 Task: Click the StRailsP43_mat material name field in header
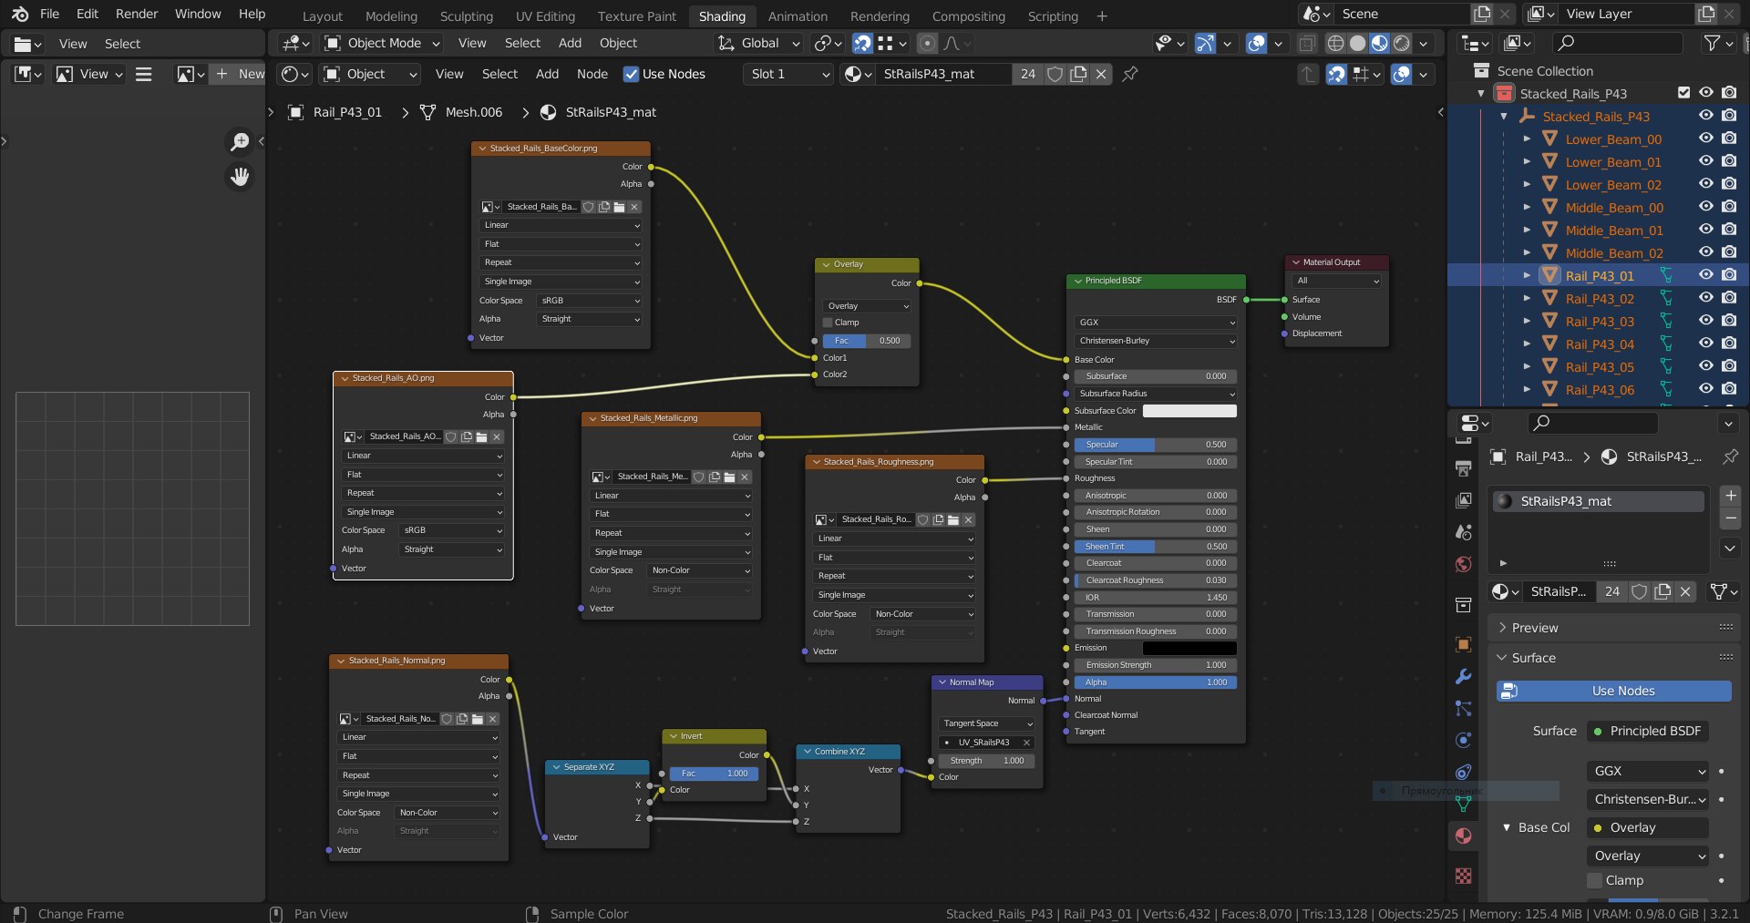[942, 74]
